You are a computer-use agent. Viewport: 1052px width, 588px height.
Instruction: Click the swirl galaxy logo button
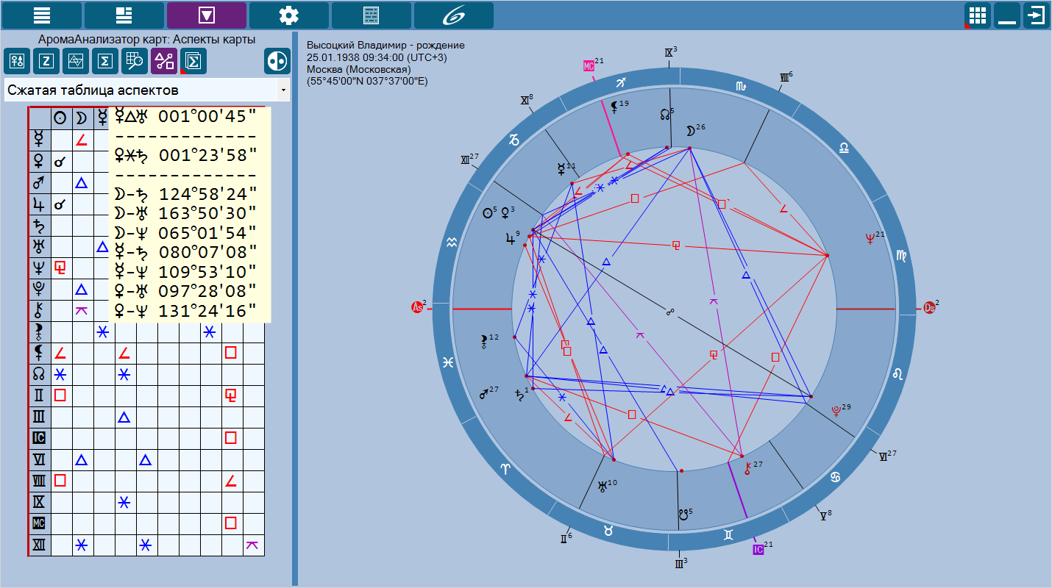(453, 15)
